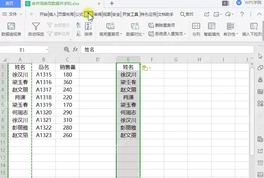Viewport: 264px width, 178px height.
Task: Open the PivotTable (数据透视表) tool
Action: coord(11,29)
